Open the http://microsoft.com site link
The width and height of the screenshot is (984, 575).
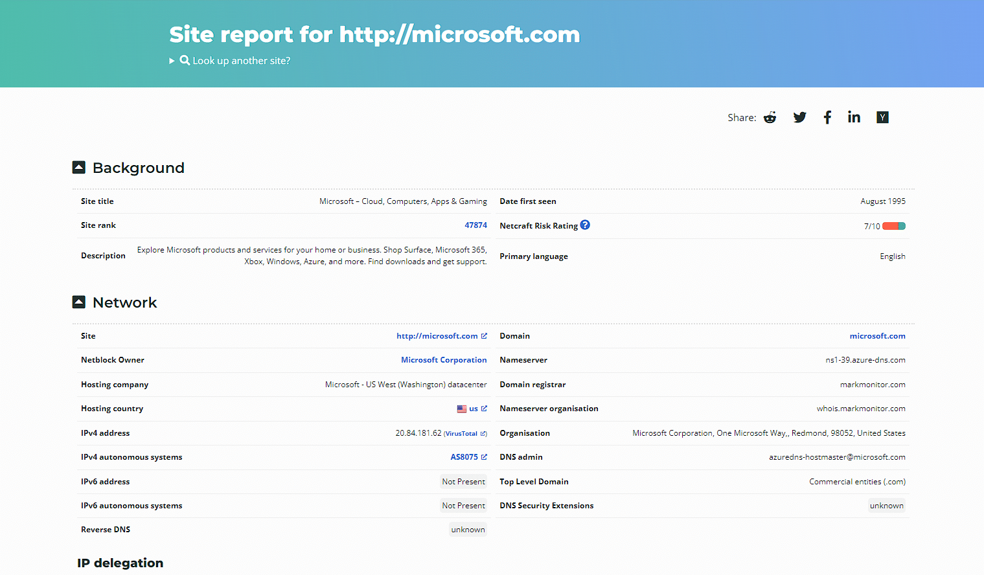click(x=437, y=335)
